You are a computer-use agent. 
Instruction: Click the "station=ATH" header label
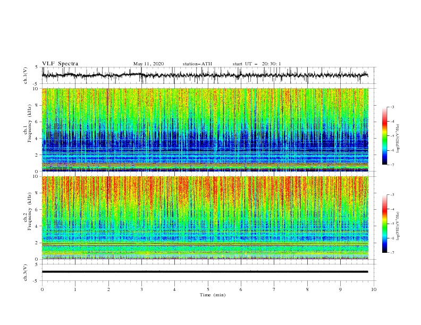click(197, 64)
